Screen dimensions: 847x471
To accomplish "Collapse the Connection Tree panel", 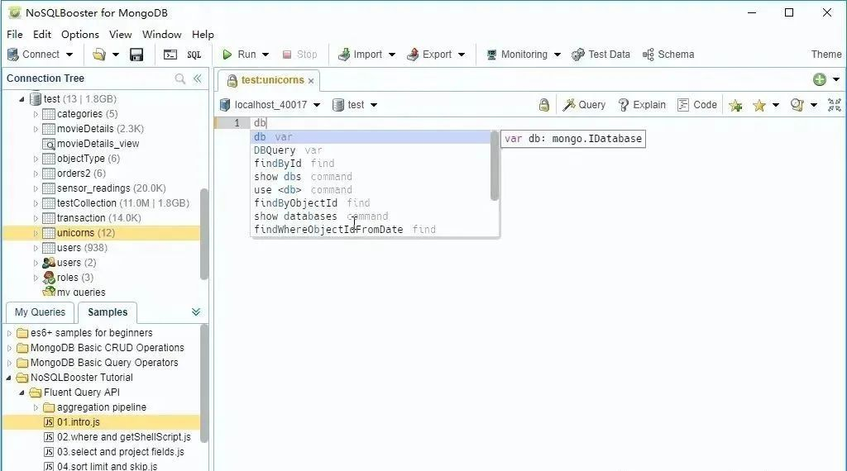I will pyautogui.click(x=198, y=78).
